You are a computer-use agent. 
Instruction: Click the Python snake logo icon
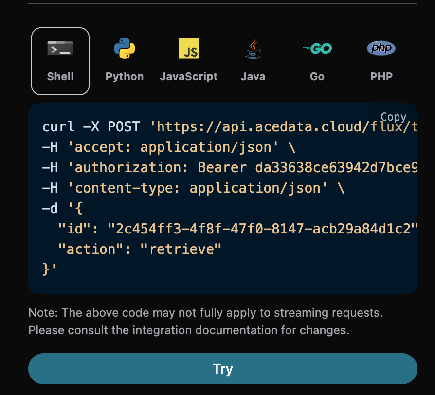[125, 49]
